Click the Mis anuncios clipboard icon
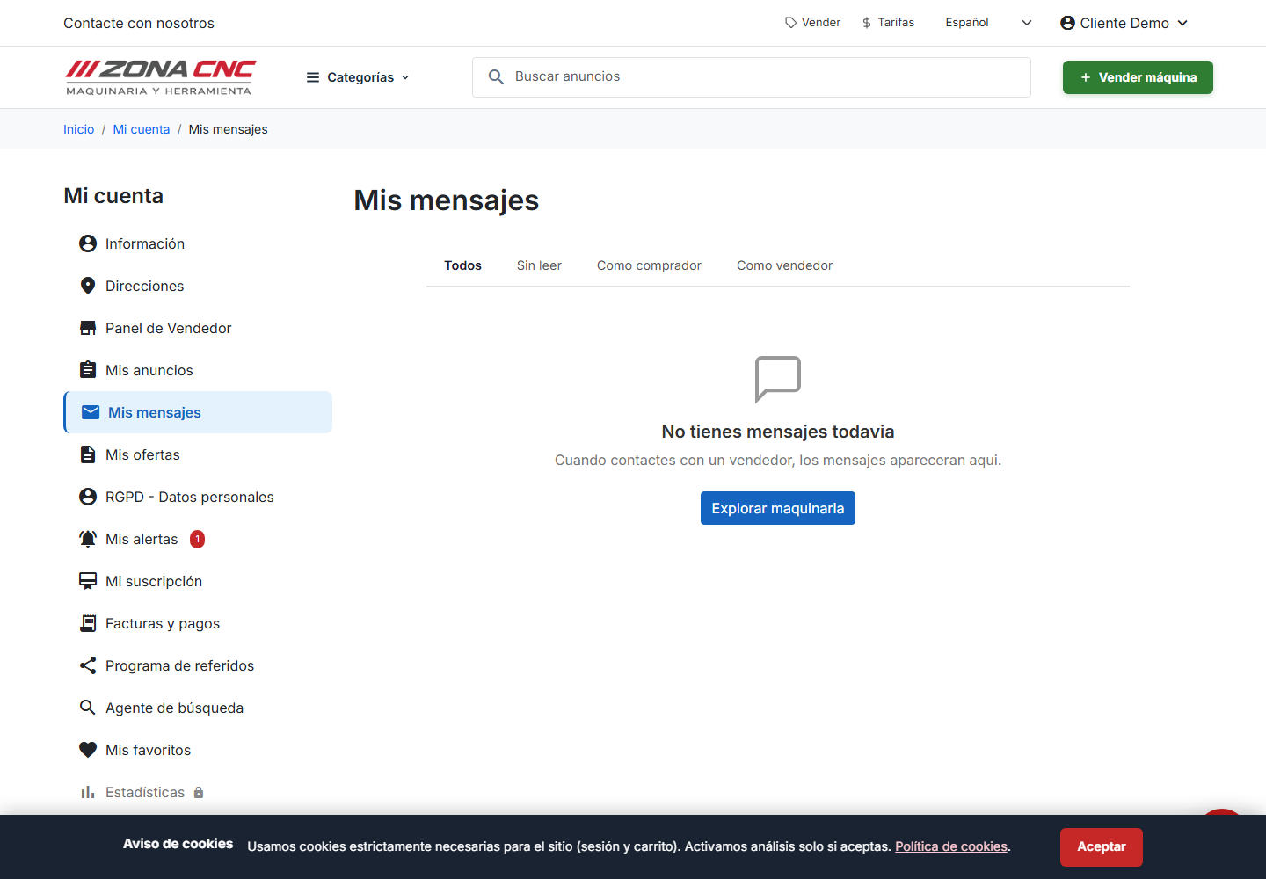1266x879 pixels. tap(88, 370)
